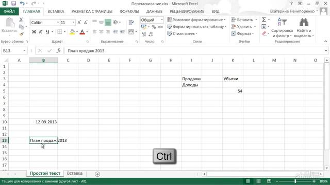Click Вставить in the Ячейки group
Viewport: 330px width, 185px height.
pos(242,20)
